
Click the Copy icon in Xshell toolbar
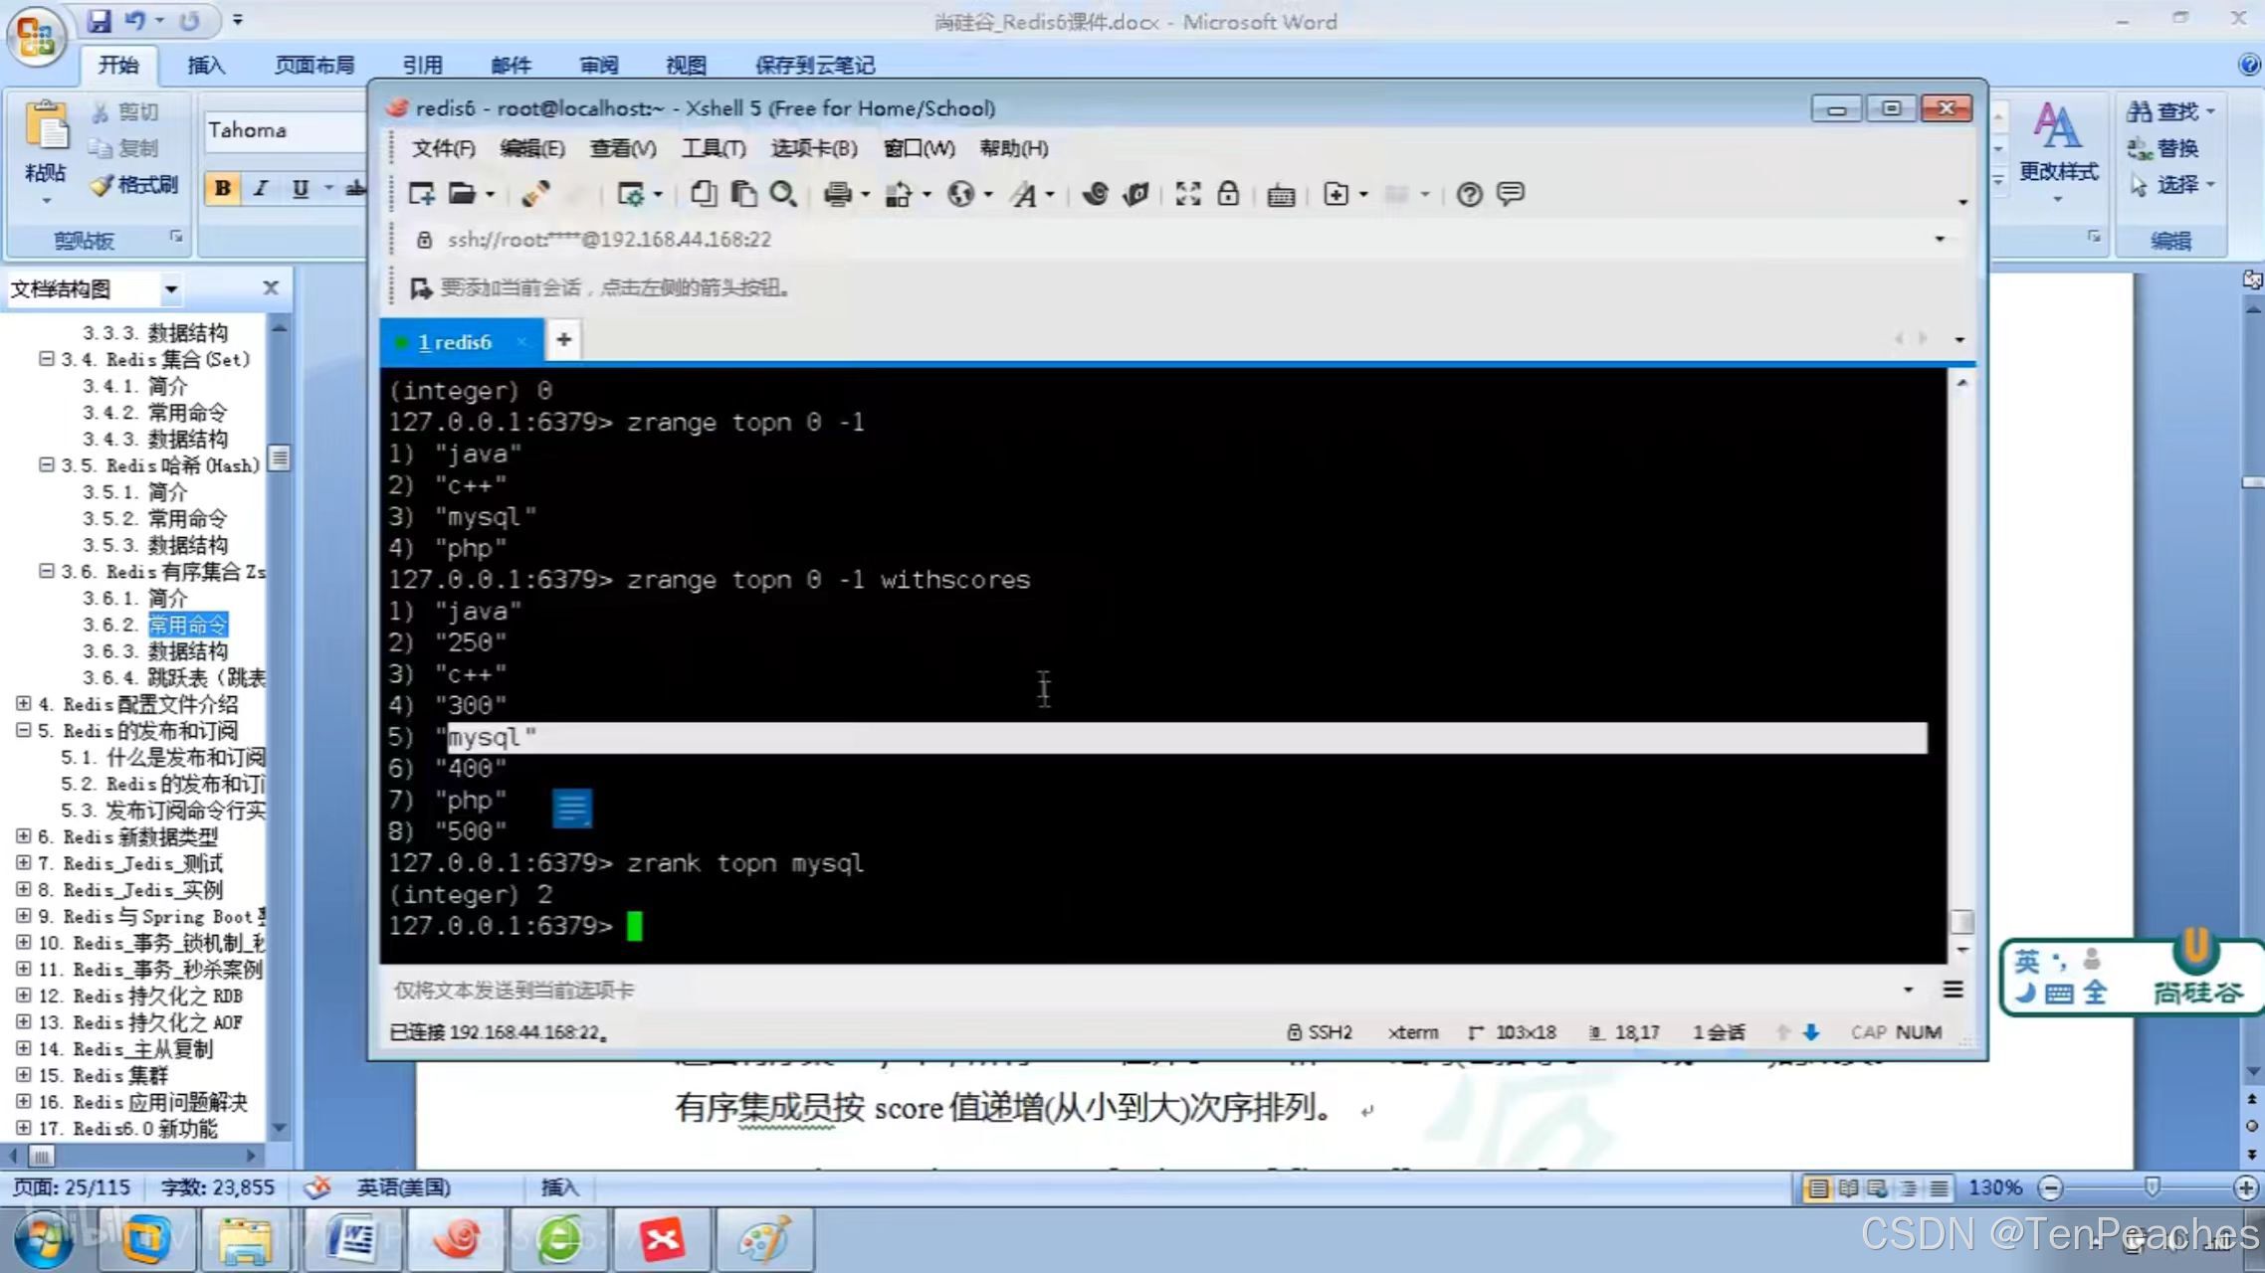tap(703, 194)
